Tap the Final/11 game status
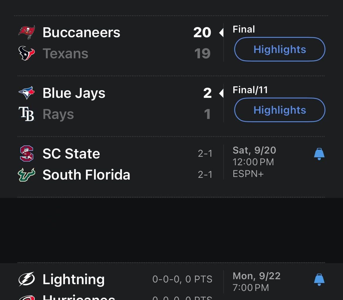This screenshot has height=300, width=343. (x=250, y=90)
